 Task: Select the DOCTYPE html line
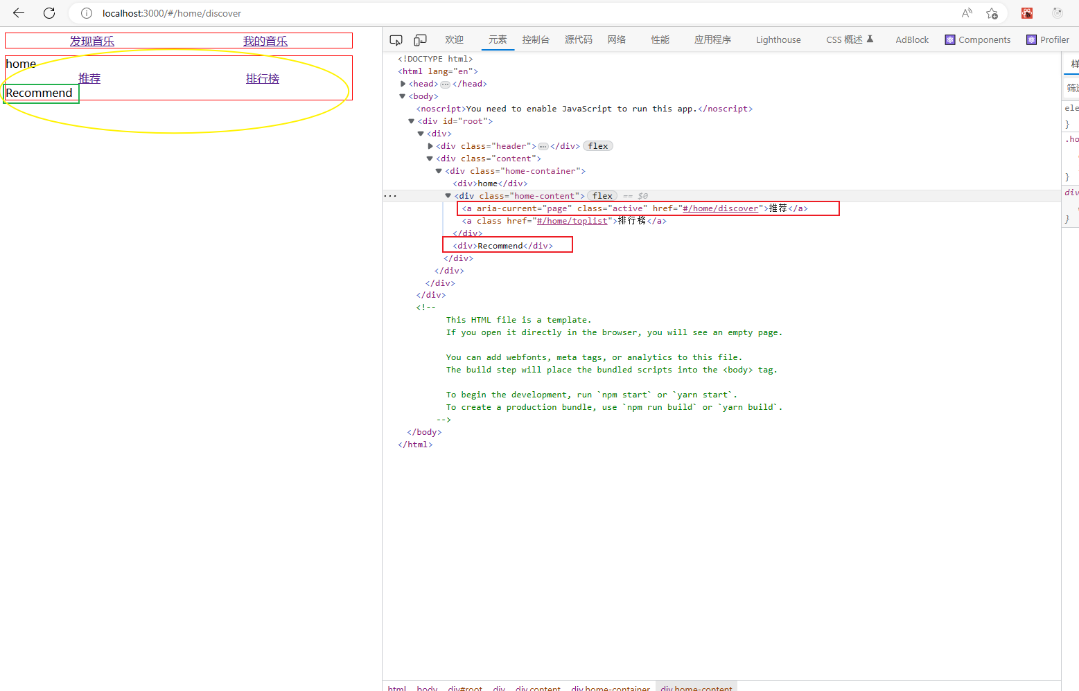click(x=435, y=59)
